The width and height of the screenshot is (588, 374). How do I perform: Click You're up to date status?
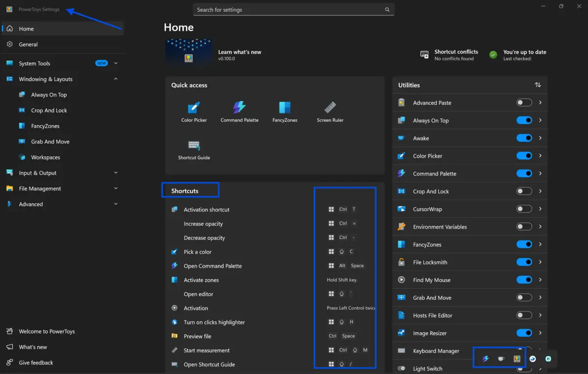(x=518, y=55)
